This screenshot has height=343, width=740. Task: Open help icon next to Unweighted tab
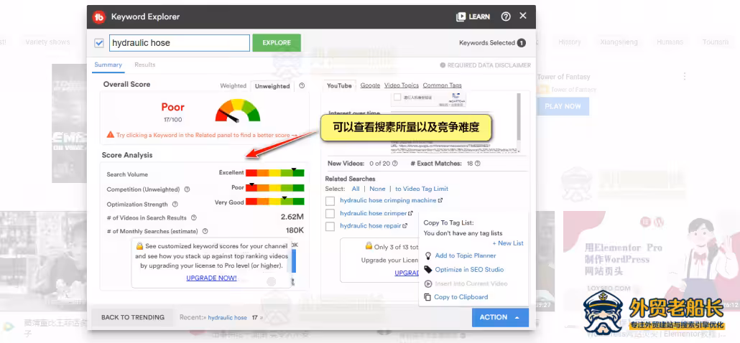pos(302,86)
